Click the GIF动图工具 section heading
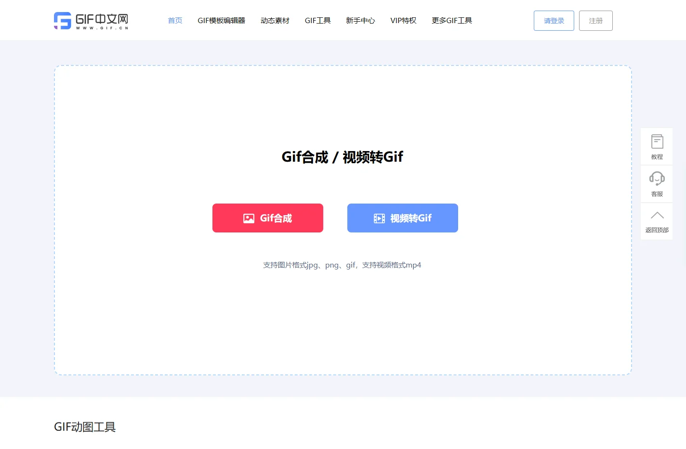 (x=85, y=427)
